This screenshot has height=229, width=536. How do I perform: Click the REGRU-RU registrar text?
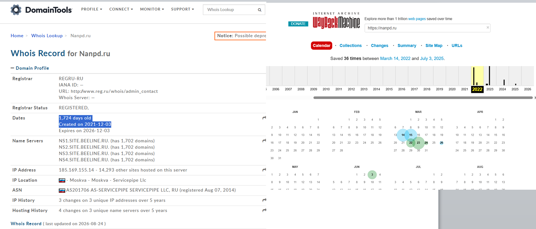(x=71, y=79)
